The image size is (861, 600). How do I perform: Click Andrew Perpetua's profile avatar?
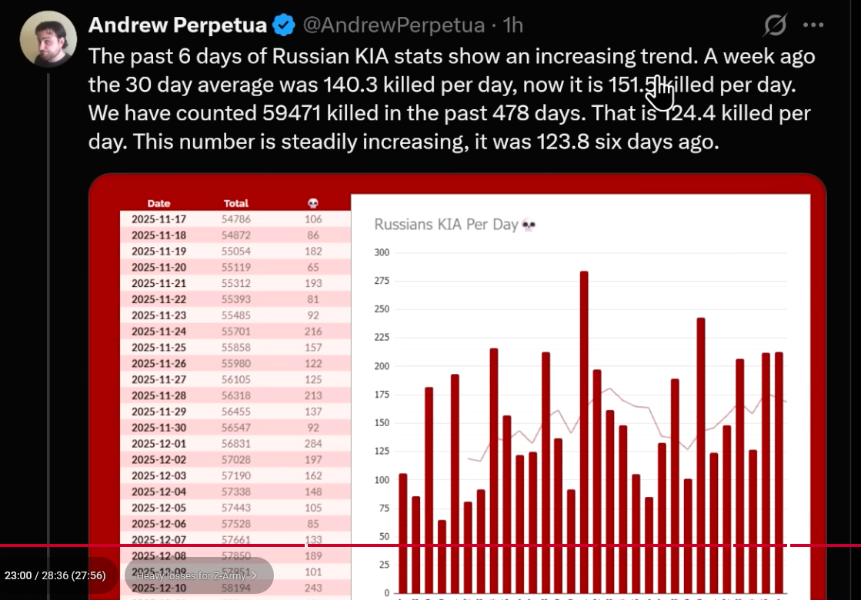tap(48, 38)
